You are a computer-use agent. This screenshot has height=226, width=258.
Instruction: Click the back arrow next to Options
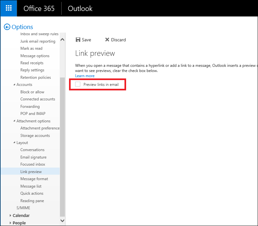pyautogui.click(x=7, y=27)
